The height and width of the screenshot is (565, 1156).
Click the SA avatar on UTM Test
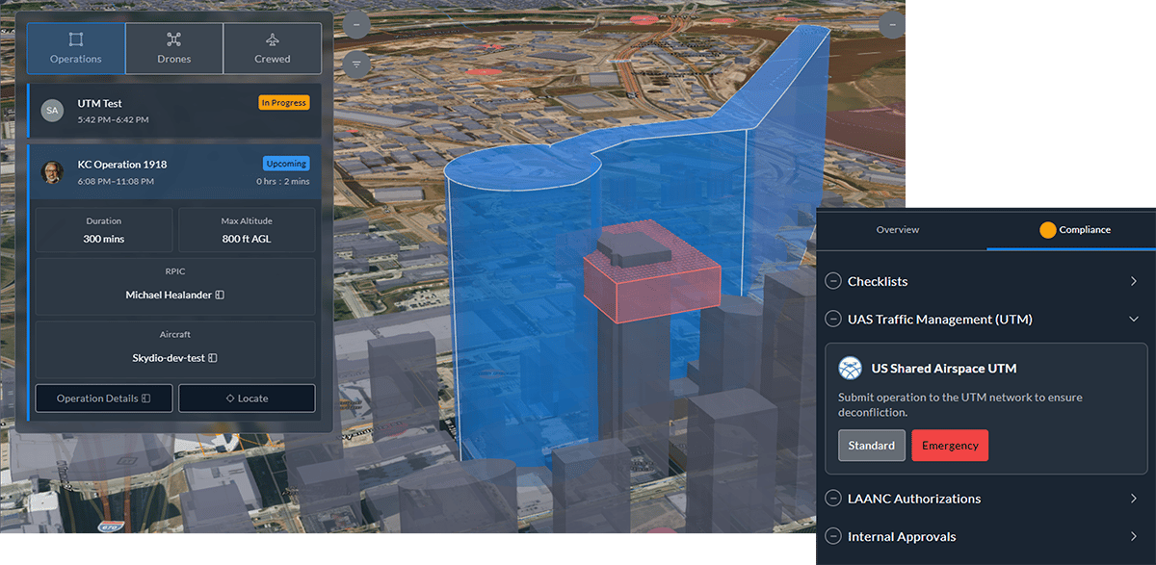(52, 111)
